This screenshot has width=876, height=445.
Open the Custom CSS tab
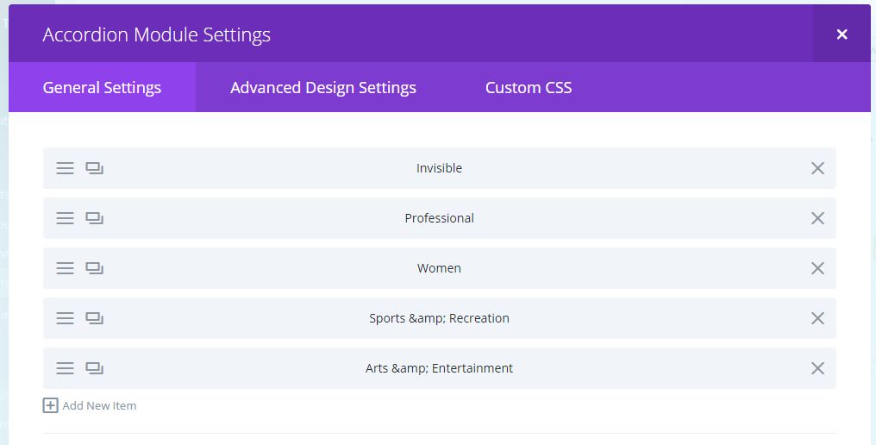529,88
